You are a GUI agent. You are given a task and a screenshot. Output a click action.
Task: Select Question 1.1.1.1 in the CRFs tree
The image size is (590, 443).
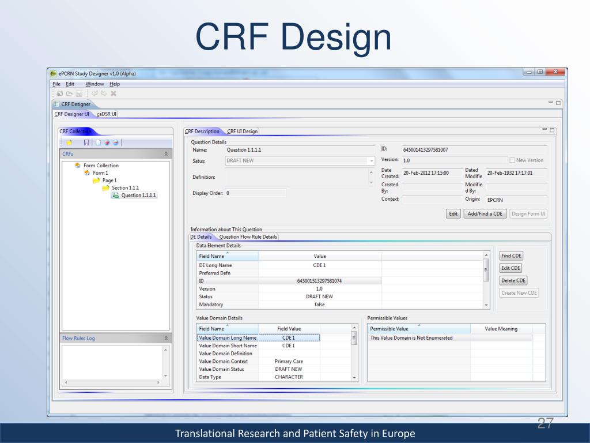(x=138, y=195)
